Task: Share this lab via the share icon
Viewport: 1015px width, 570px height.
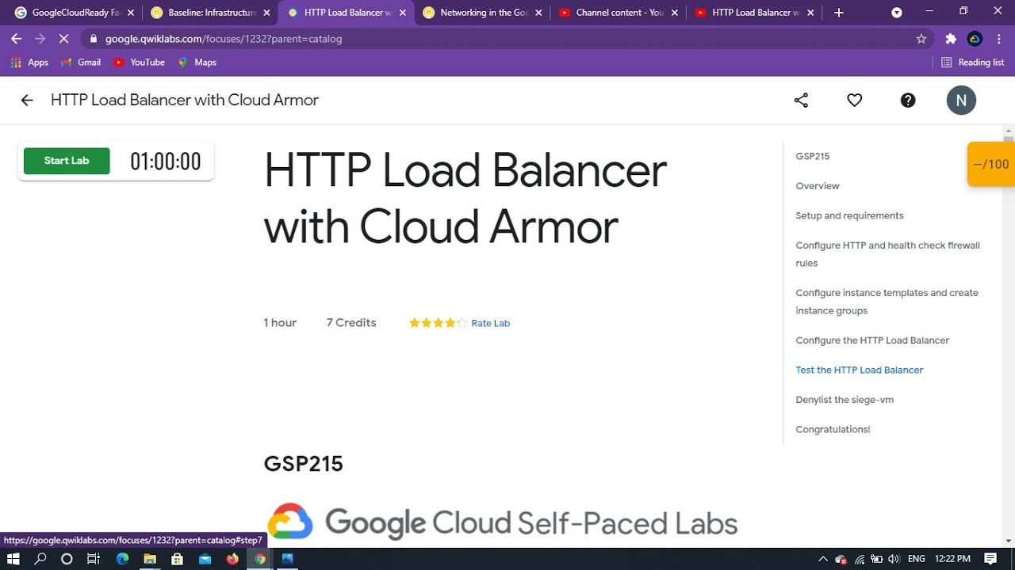Action: pos(801,101)
